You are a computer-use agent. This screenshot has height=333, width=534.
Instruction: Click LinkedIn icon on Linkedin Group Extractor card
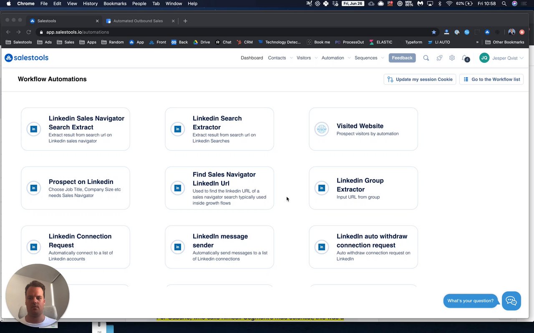tap(322, 188)
